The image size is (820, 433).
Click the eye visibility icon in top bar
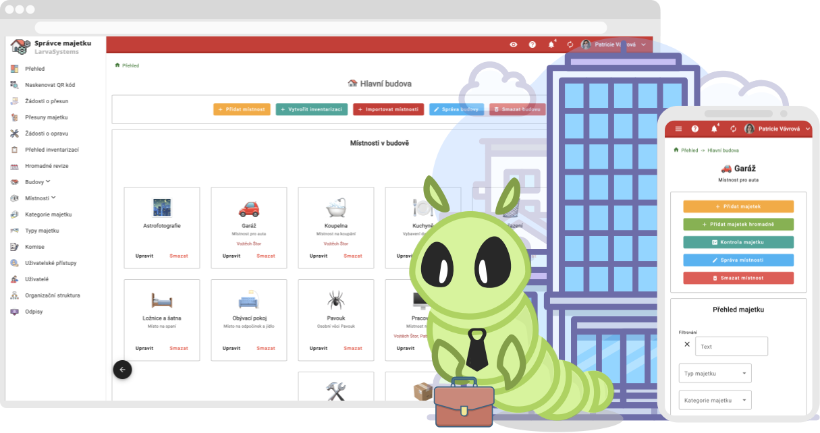pyautogui.click(x=514, y=45)
